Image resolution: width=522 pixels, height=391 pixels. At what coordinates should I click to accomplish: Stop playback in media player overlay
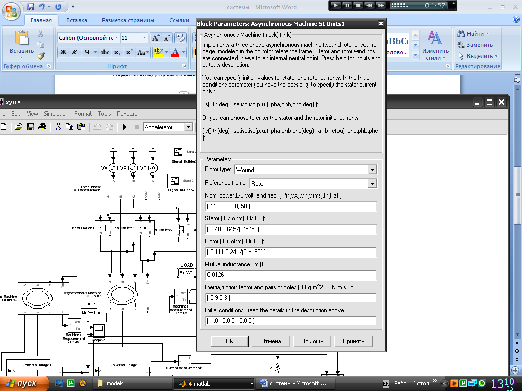pos(358,5)
